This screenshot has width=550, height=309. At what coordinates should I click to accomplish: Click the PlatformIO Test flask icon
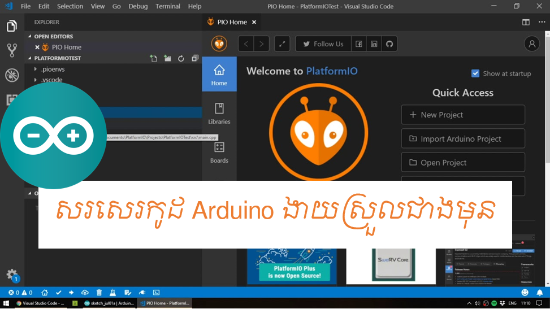[112, 293]
